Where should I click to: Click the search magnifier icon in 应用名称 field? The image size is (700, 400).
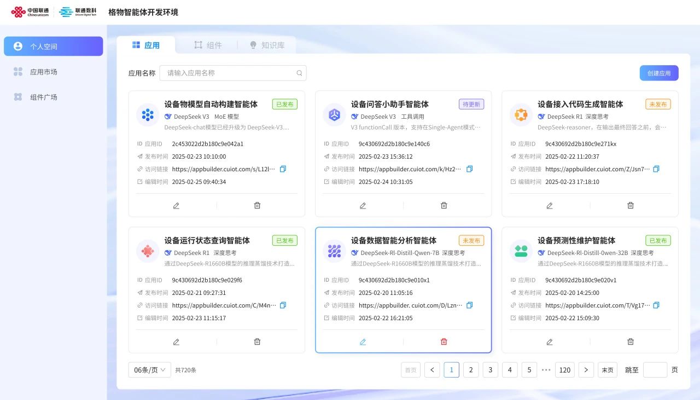tap(299, 73)
